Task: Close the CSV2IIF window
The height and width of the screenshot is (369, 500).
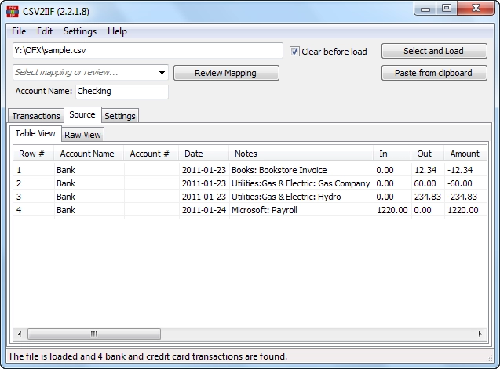Action: [476, 9]
